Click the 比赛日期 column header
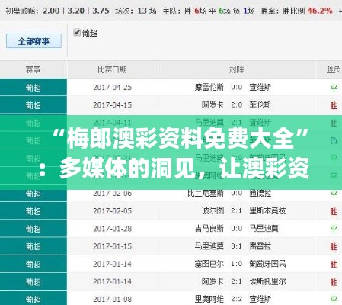The width and height of the screenshot is (342, 305). (x=112, y=69)
